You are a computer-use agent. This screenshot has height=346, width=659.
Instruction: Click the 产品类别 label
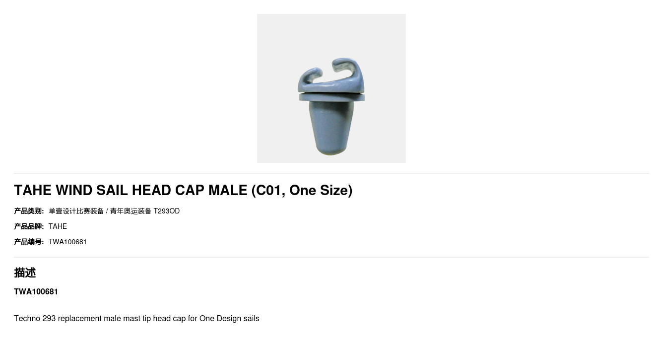tap(29, 211)
